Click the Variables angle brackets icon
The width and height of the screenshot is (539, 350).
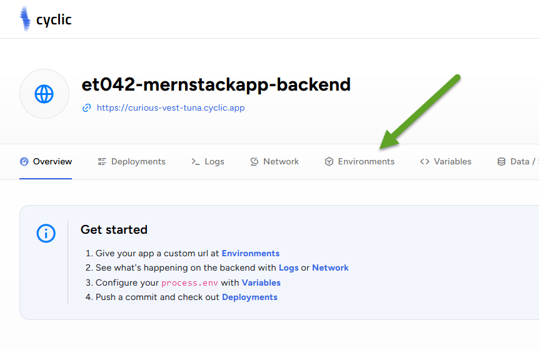coord(425,161)
